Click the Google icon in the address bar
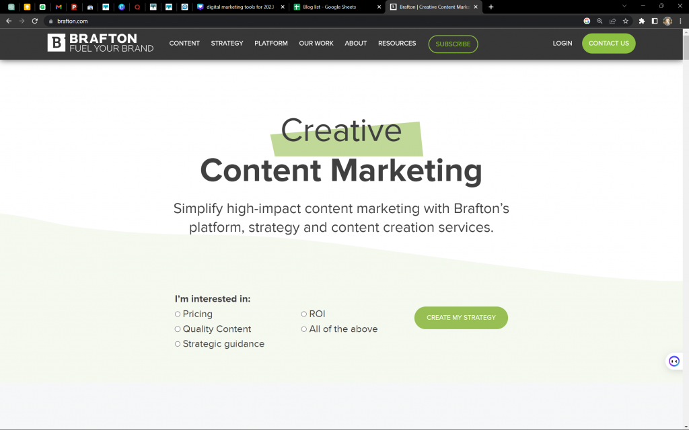Image resolution: width=689 pixels, height=430 pixels. pos(587,21)
